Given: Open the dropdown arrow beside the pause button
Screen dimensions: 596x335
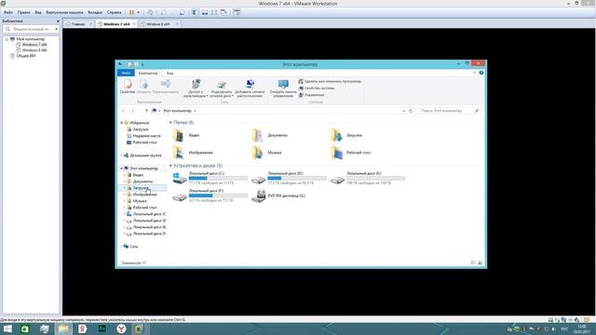Looking at the screenshot, I should [138, 12].
